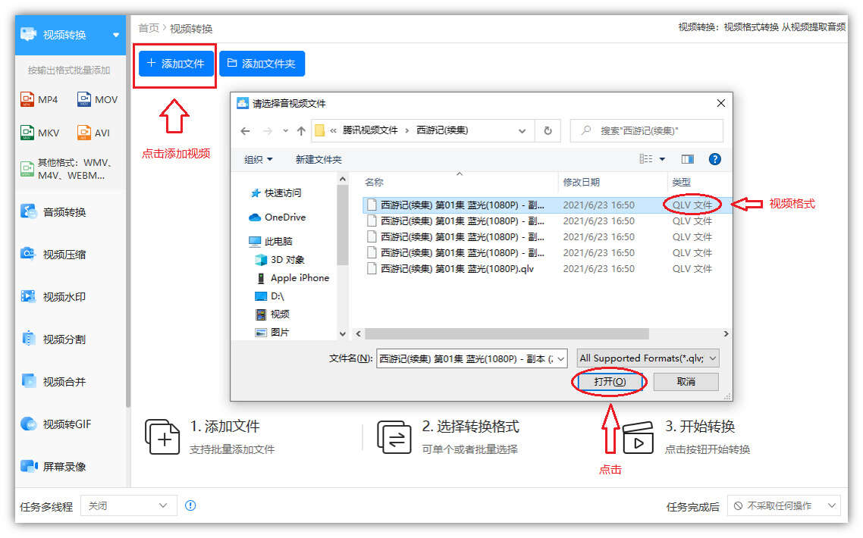The width and height of the screenshot is (863, 538).
Task: Click the 文件名 input field
Action: (471, 358)
